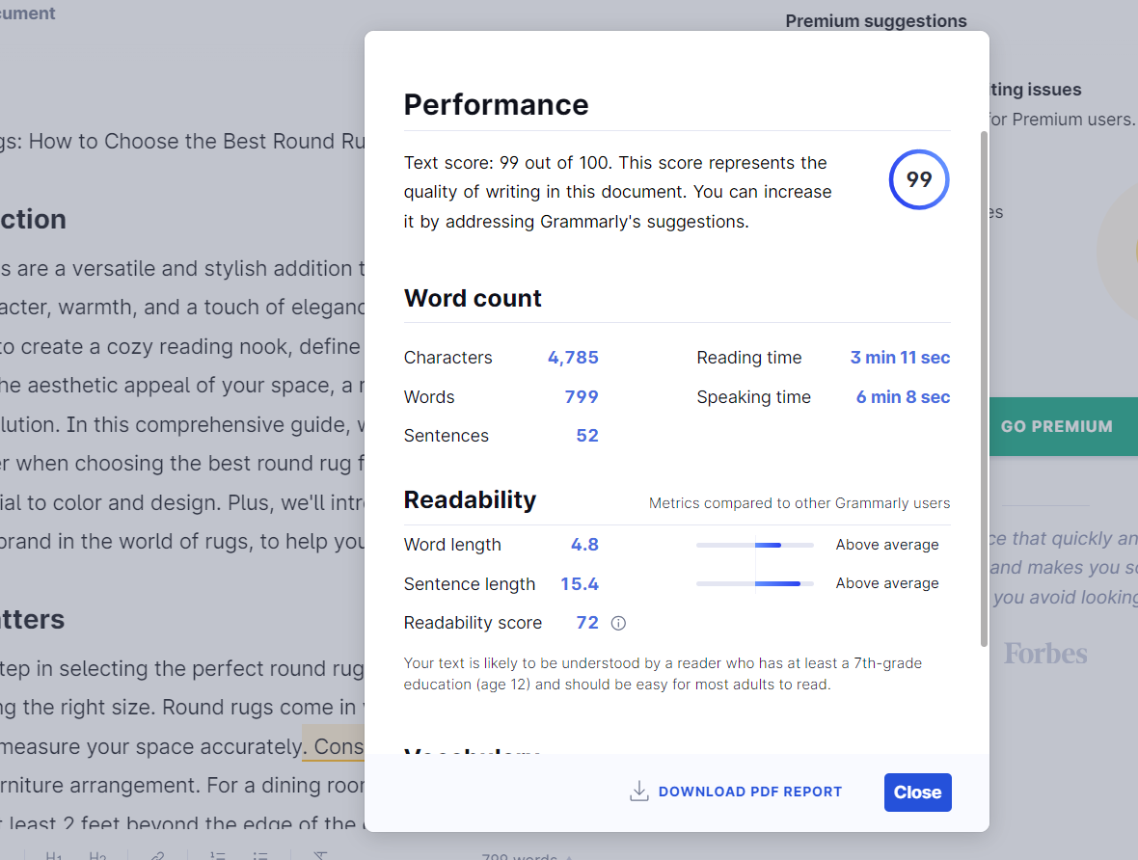
Task: Click the Sentence length comparison bar
Action: 755,583
